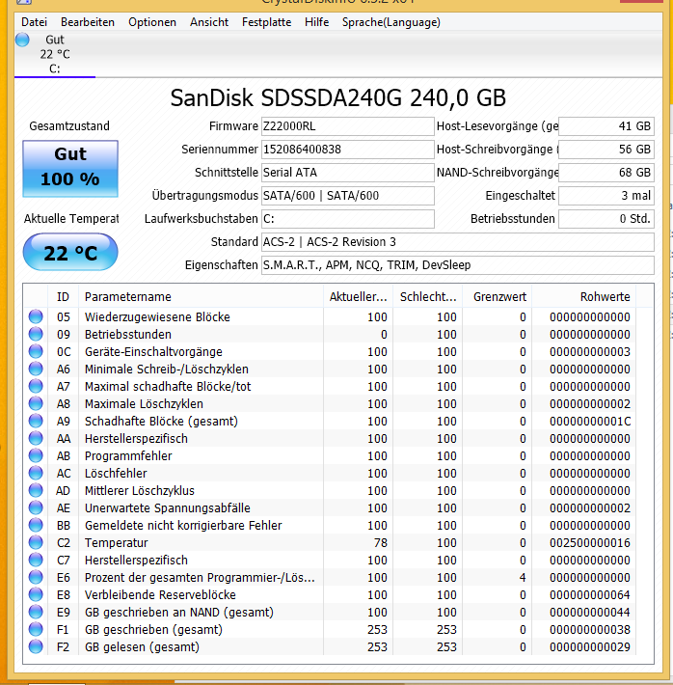Image resolution: width=673 pixels, height=685 pixels.
Task: Select Grenzwert 4 in the E6 row
Action: coord(523,578)
